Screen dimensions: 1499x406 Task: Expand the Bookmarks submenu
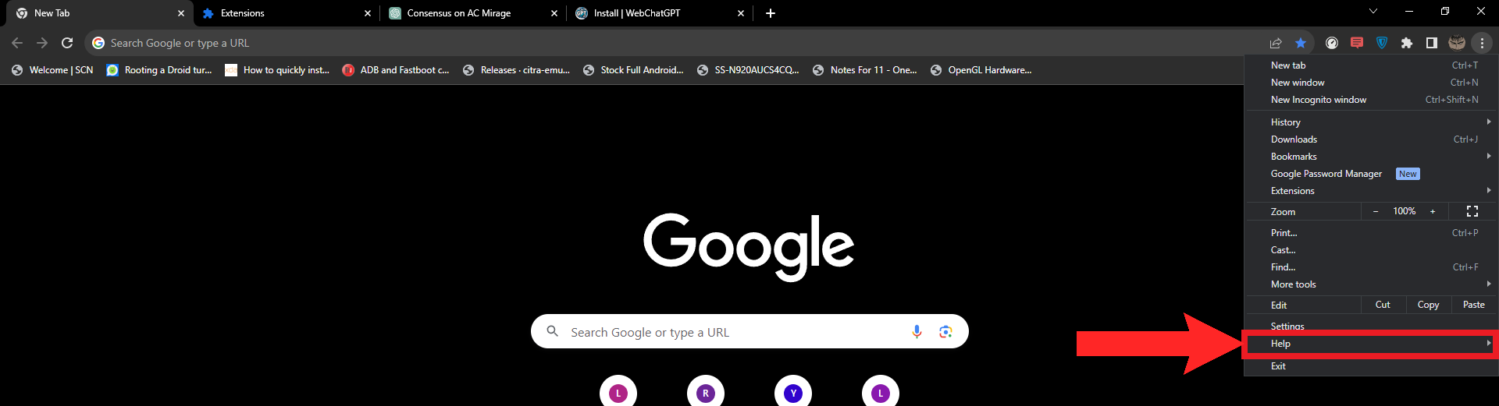point(1370,157)
